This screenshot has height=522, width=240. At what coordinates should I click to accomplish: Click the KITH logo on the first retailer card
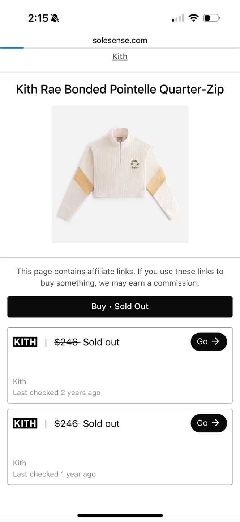coord(25,342)
